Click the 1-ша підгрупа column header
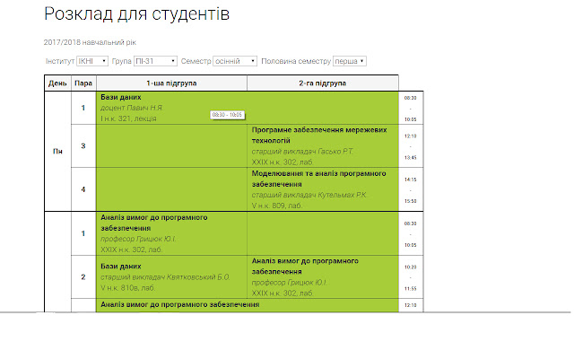Image resolution: width=574 pixels, height=359 pixels. tap(171, 83)
